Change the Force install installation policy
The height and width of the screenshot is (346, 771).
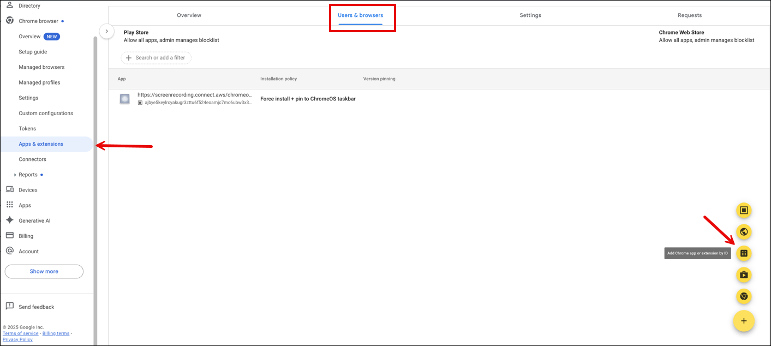(308, 99)
